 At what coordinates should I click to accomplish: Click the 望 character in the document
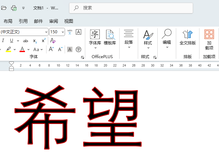point(113,117)
